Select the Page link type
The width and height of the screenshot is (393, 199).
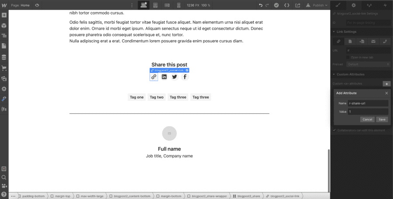350,41
